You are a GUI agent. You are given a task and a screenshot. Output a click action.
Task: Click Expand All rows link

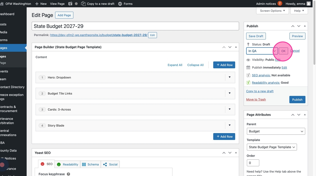click(175, 65)
